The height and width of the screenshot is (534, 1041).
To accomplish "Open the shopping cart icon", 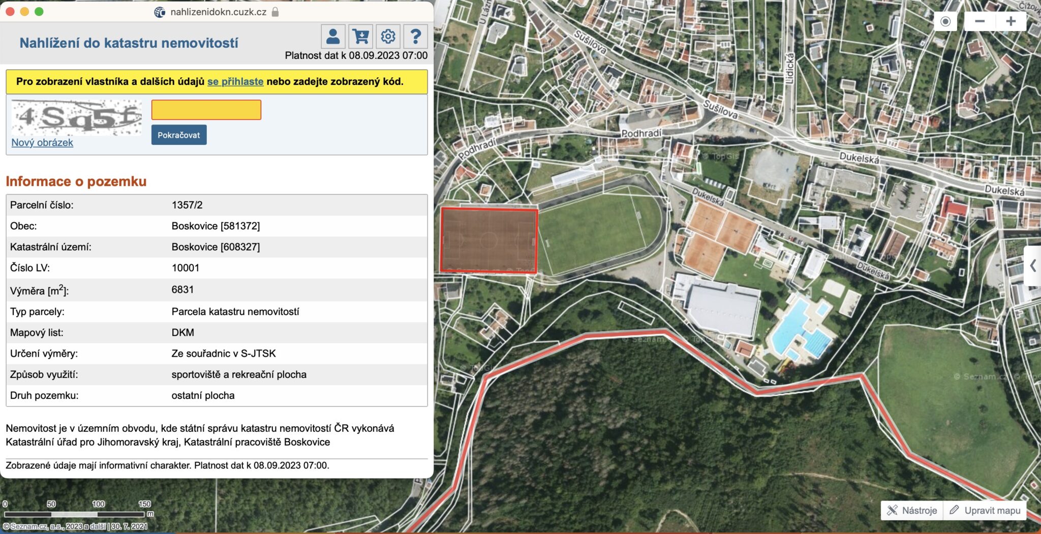I will click(360, 37).
